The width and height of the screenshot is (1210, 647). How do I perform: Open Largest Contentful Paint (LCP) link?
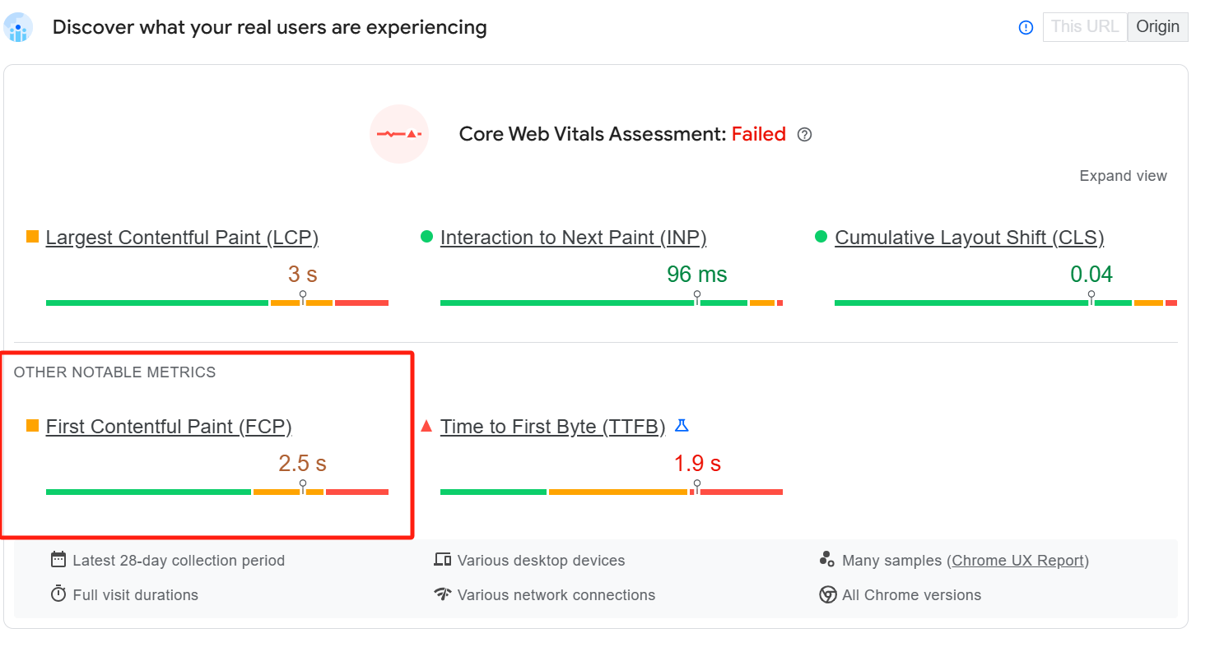[182, 238]
